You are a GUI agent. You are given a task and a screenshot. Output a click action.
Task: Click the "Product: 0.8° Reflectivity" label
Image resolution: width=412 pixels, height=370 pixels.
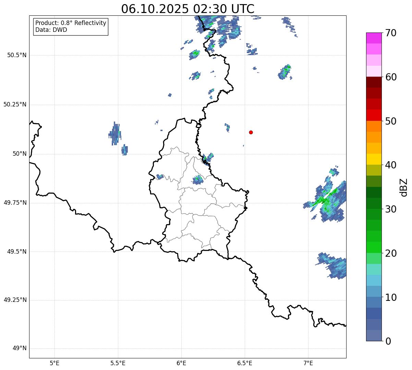click(x=71, y=23)
